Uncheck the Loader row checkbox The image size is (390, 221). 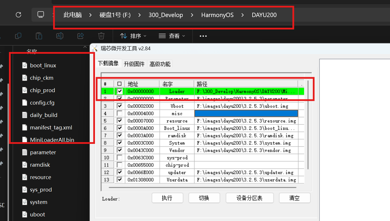coord(120,91)
